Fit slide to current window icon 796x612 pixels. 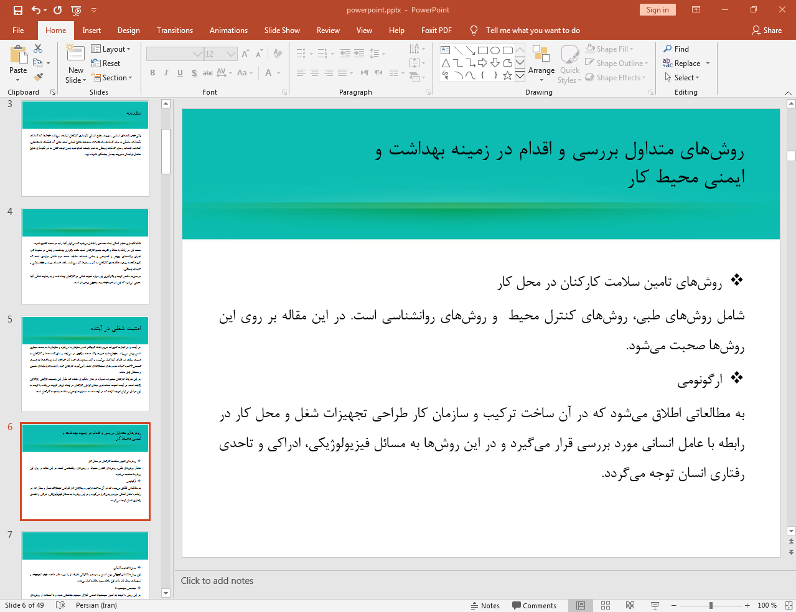[789, 605]
